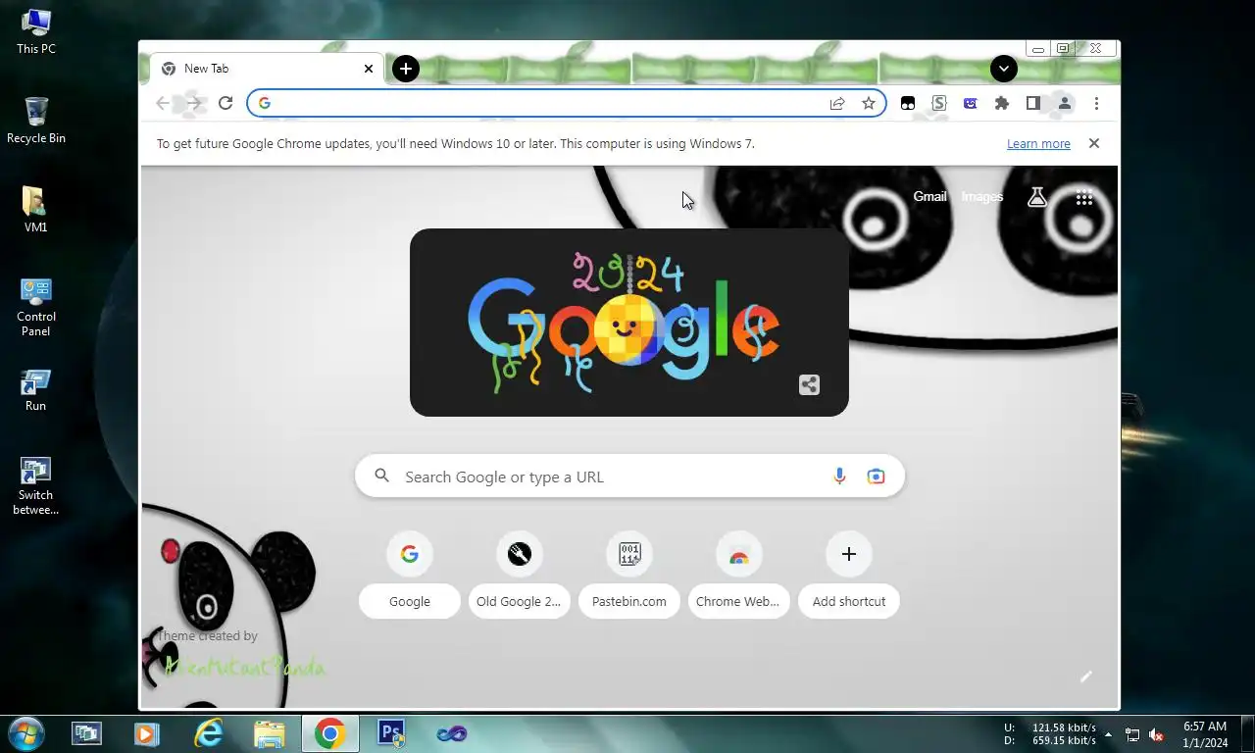Select 'Switch betwee...' desktop shortcut
1255x753 pixels.
click(x=36, y=485)
